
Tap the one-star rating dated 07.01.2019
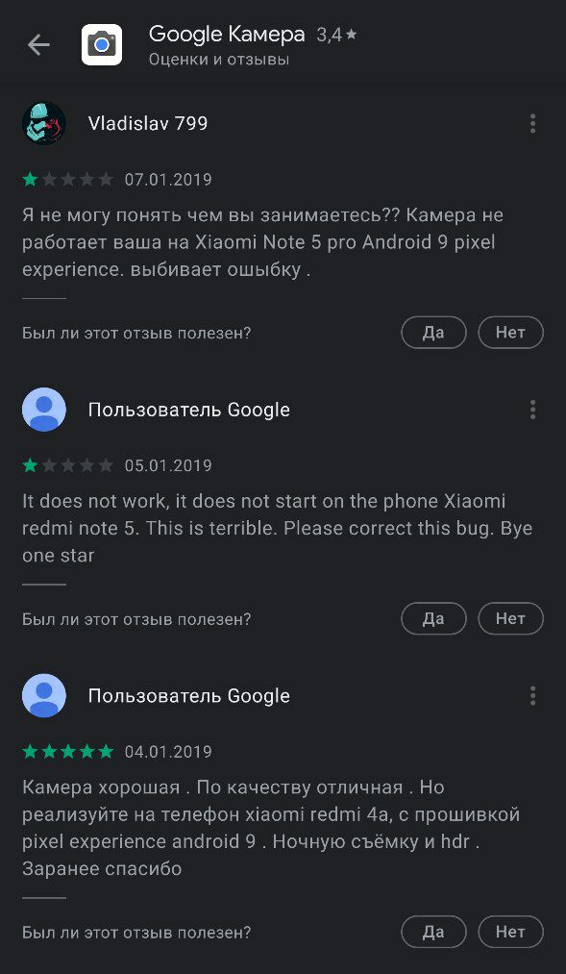[68, 180]
